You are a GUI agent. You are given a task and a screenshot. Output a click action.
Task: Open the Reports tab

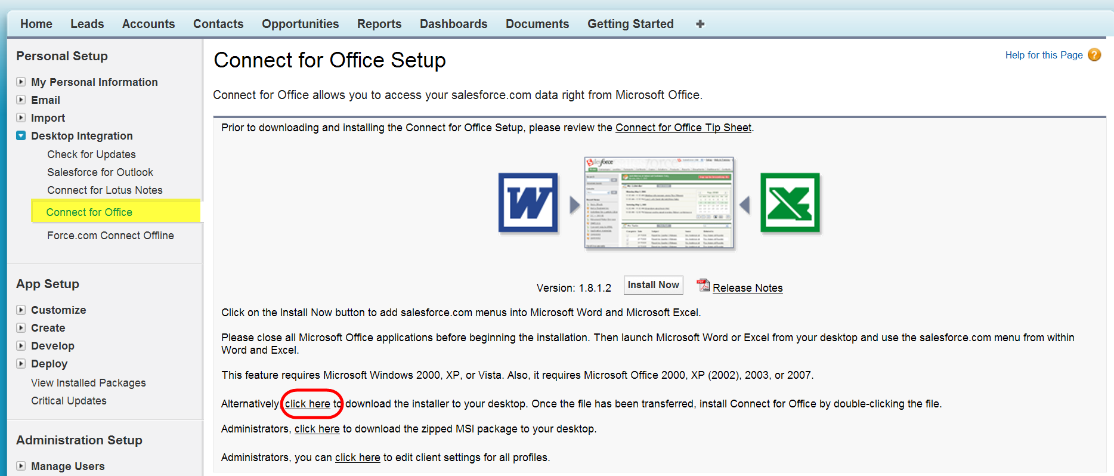tap(379, 24)
